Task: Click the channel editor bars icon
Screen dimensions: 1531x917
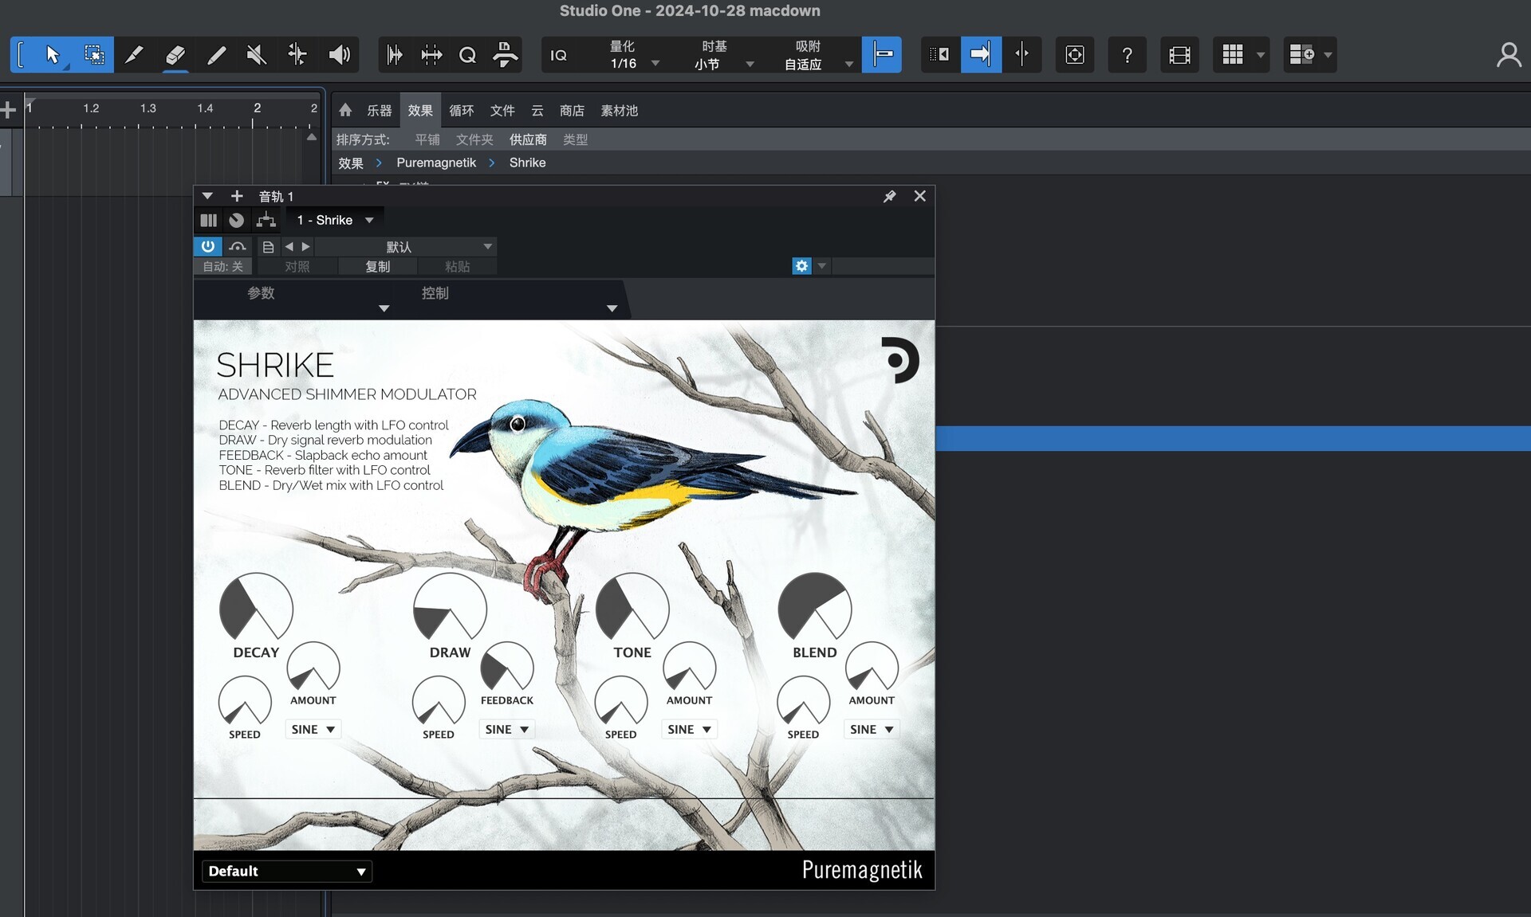Action: (x=209, y=220)
